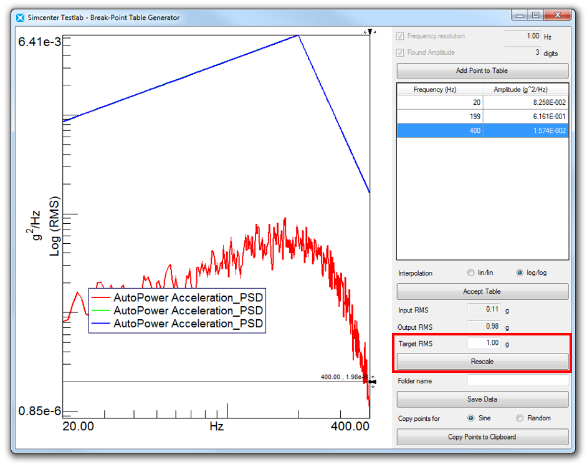Toggle the Round Amplitude checkbox
Viewport: 587px width, 467px height.
pyautogui.click(x=401, y=53)
